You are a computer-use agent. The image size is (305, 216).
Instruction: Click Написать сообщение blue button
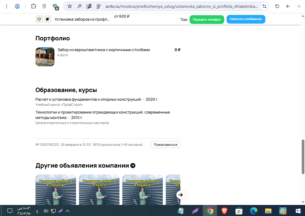(x=246, y=19)
